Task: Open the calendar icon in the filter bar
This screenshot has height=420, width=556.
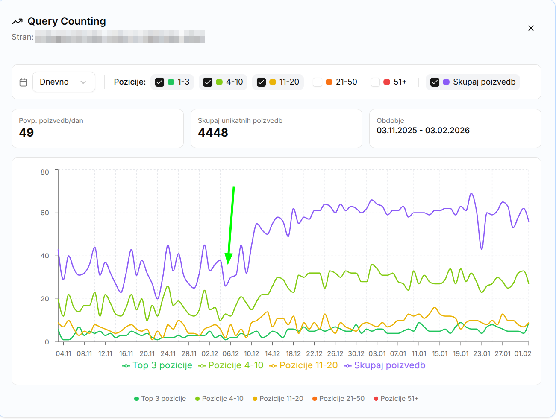Action: click(24, 82)
